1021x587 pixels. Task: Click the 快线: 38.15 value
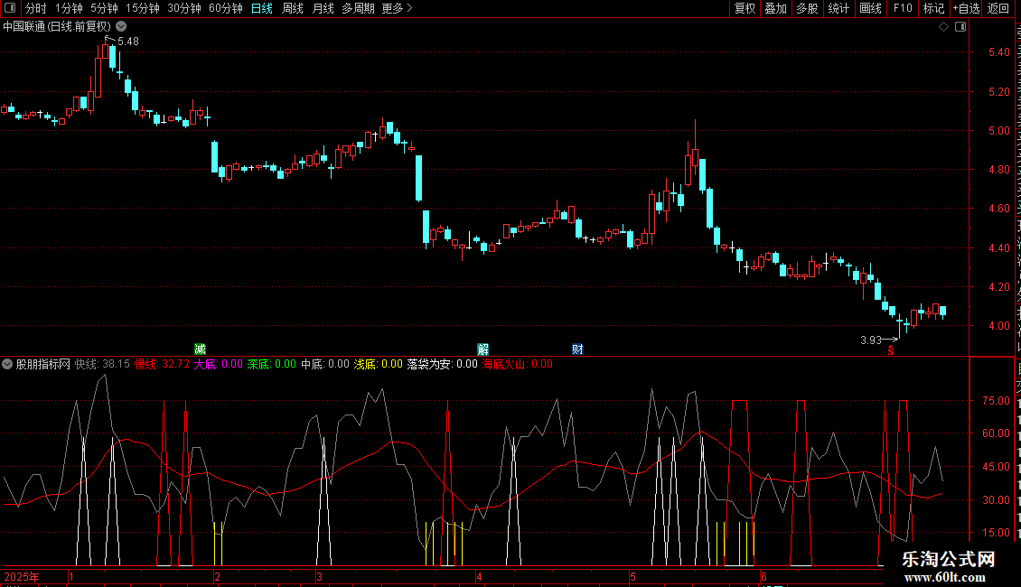(102, 365)
